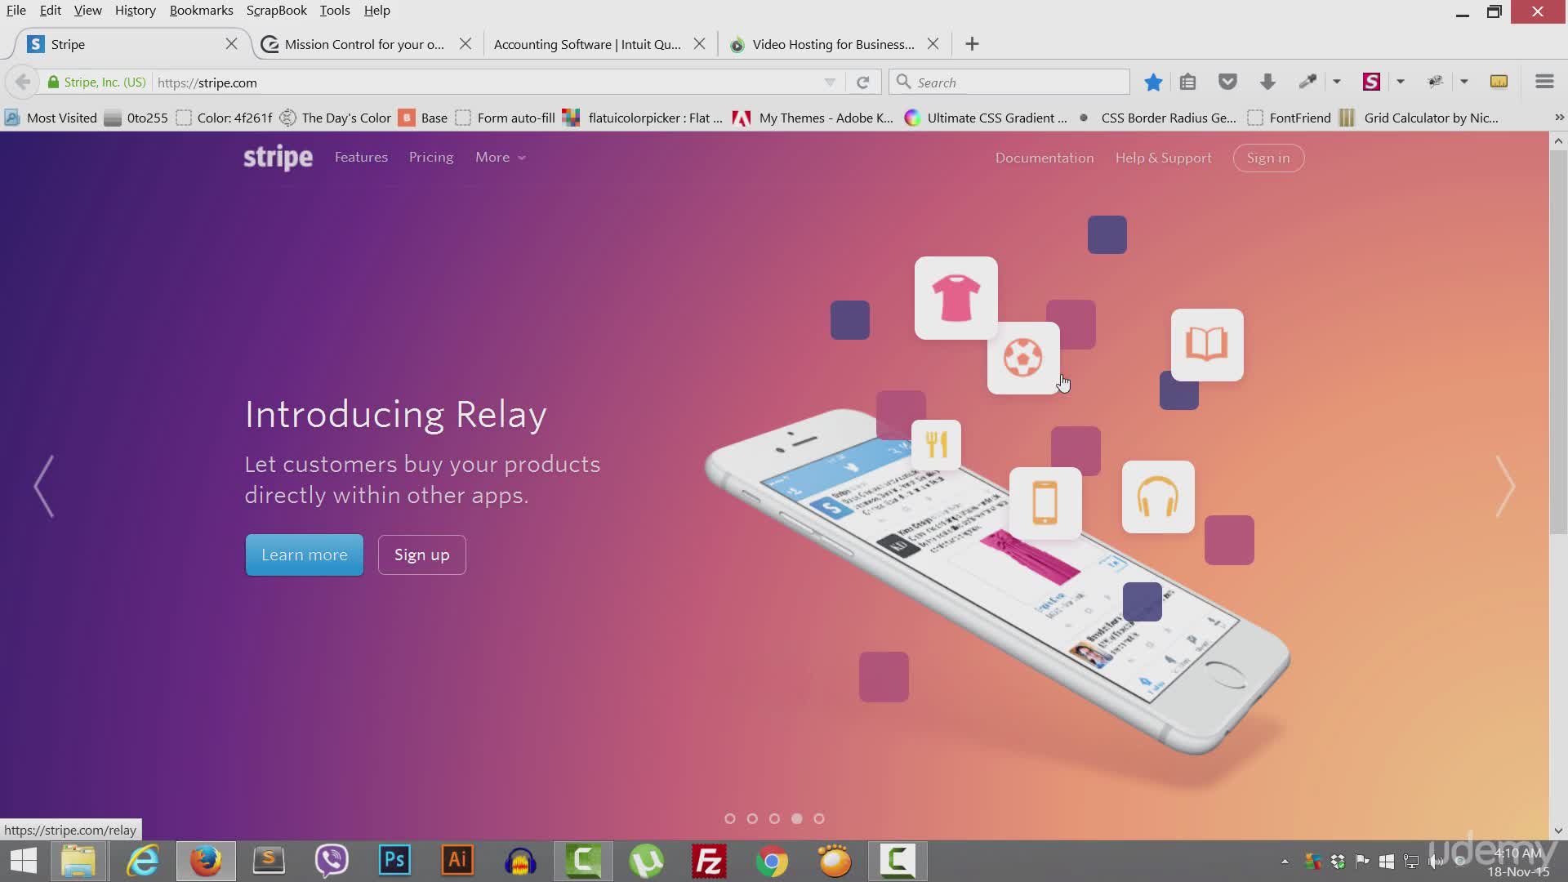This screenshot has width=1568, height=882.
Task: Go to the next carousel slide
Action: point(1505,486)
